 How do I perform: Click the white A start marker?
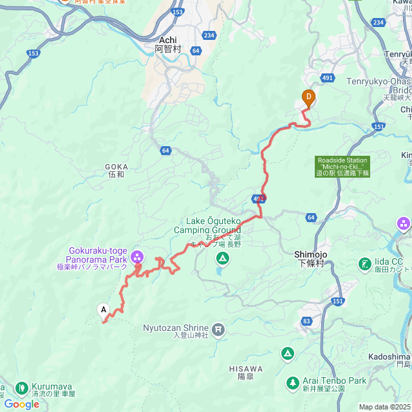tap(104, 312)
